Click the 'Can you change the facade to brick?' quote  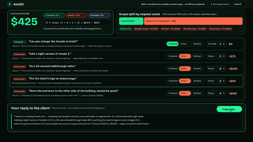pyautogui.click(x=53, y=41)
